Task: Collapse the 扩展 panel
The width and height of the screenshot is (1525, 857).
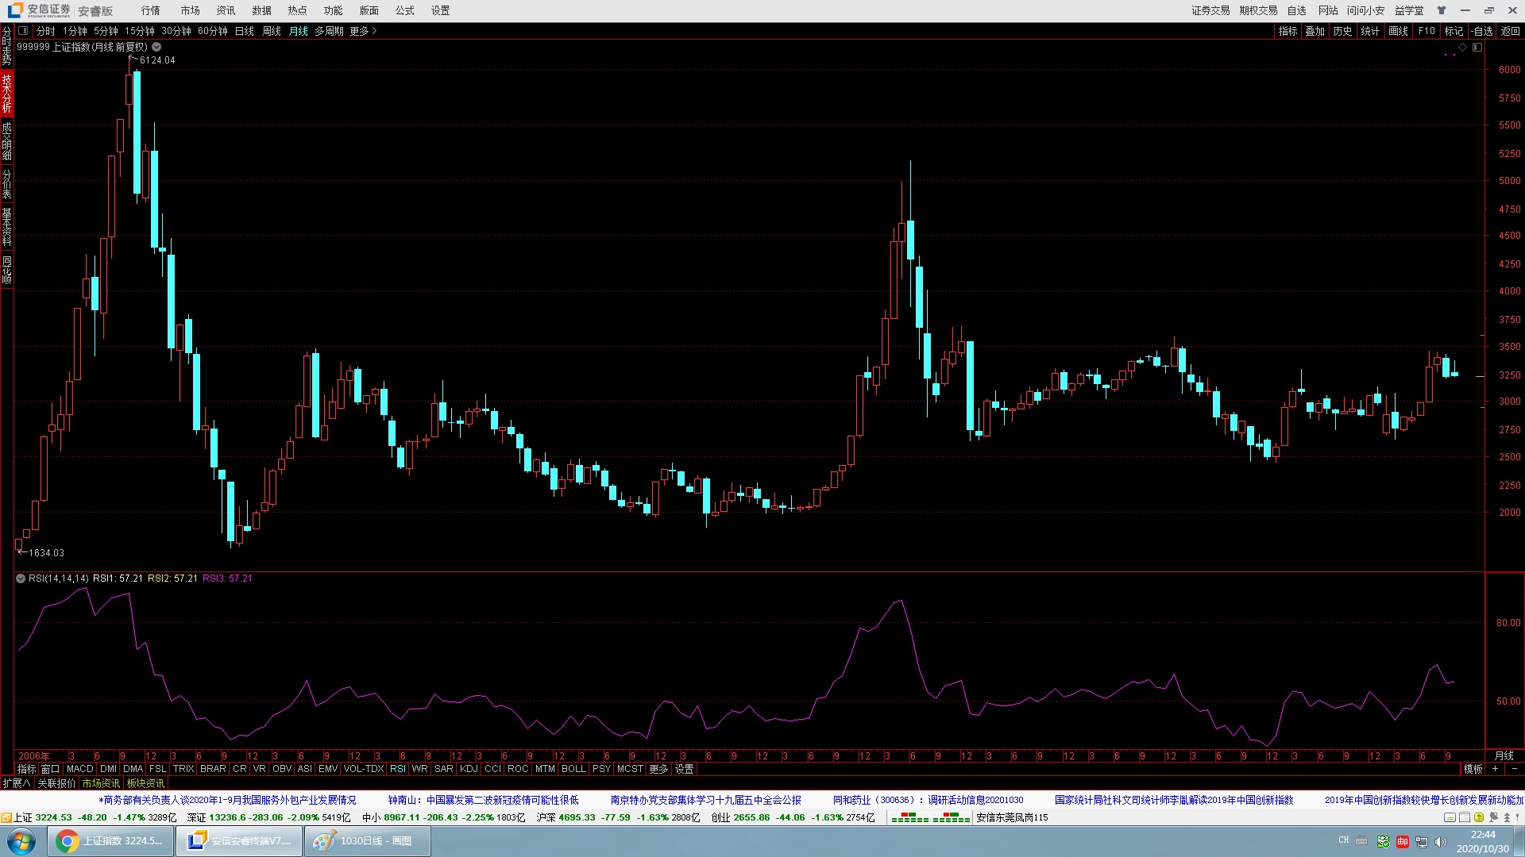Action: click(17, 783)
